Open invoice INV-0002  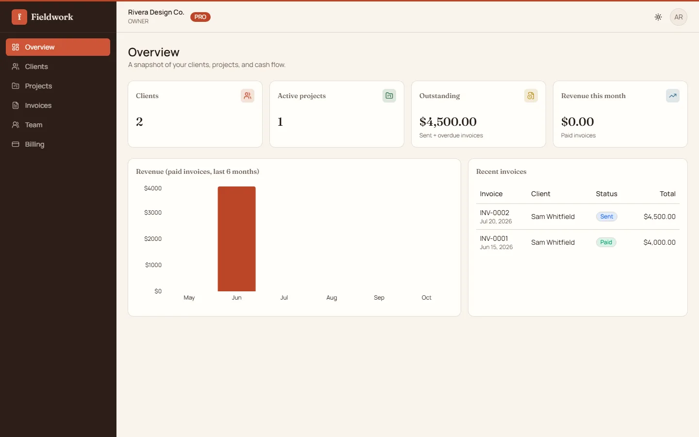tap(495, 213)
